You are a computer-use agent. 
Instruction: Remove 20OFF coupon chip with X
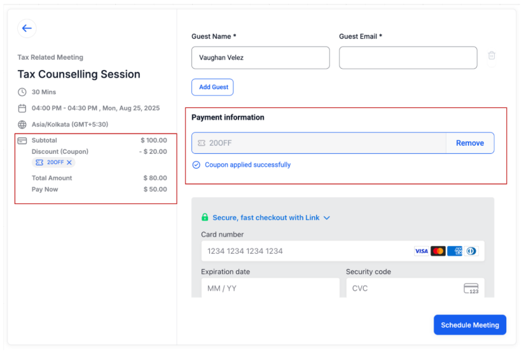click(70, 163)
